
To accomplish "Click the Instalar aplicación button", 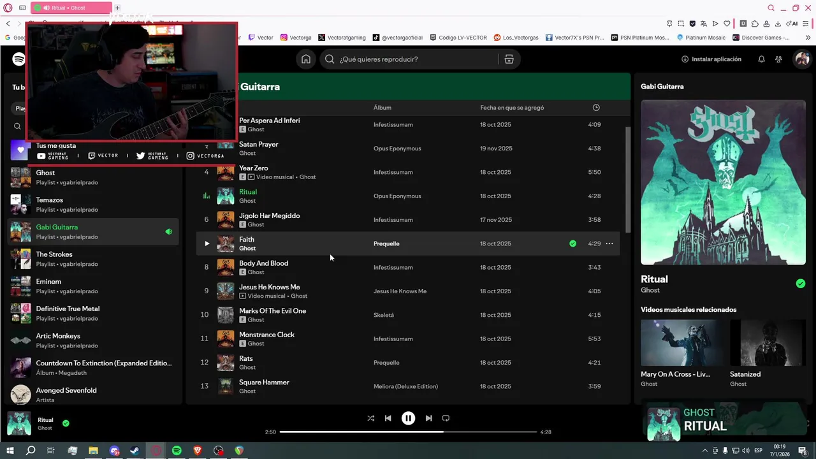I will tap(711, 59).
